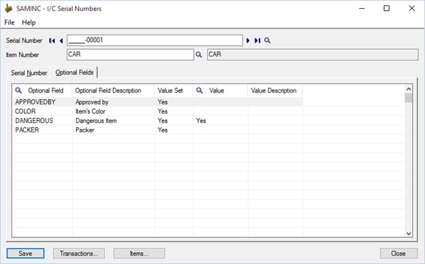Open the Serial Number finder magnifier

pyautogui.click(x=267, y=41)
